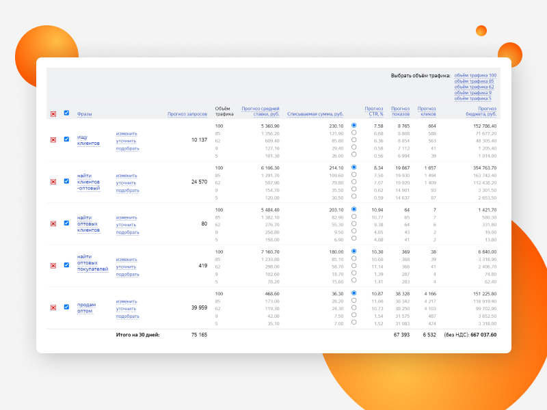Open the phrase link 'найти оптовых покупателей'
Image resolution: width=547 pixels, height=410 pixels.
[x=92, y=263]
